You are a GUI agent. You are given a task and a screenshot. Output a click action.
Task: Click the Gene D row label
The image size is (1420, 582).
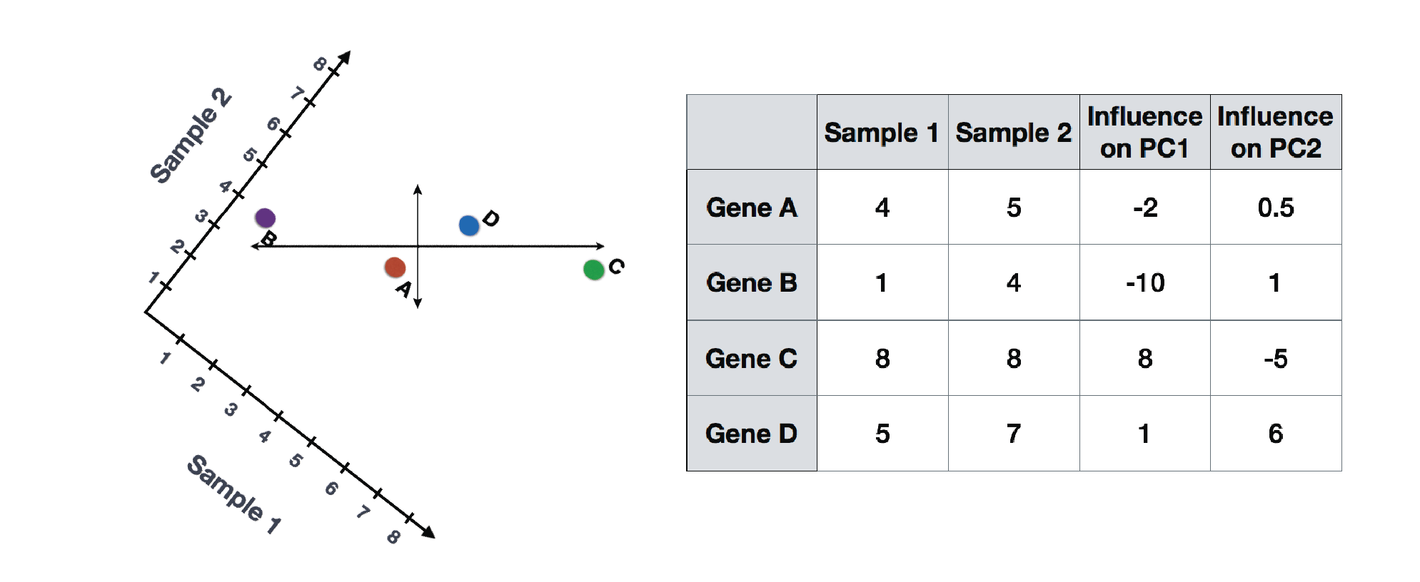752,434
